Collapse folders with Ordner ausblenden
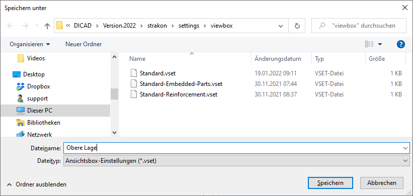 coord(37,184)
